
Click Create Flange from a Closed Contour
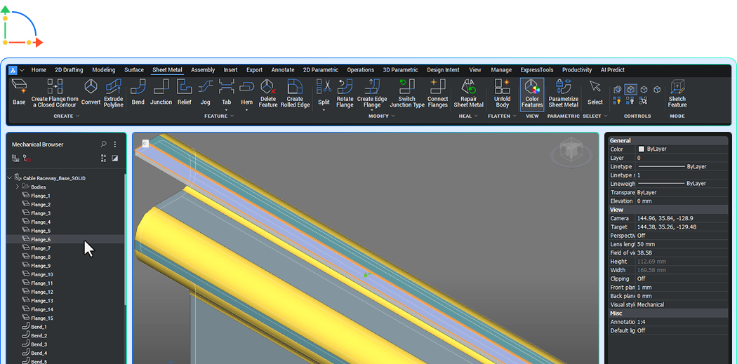55,93
